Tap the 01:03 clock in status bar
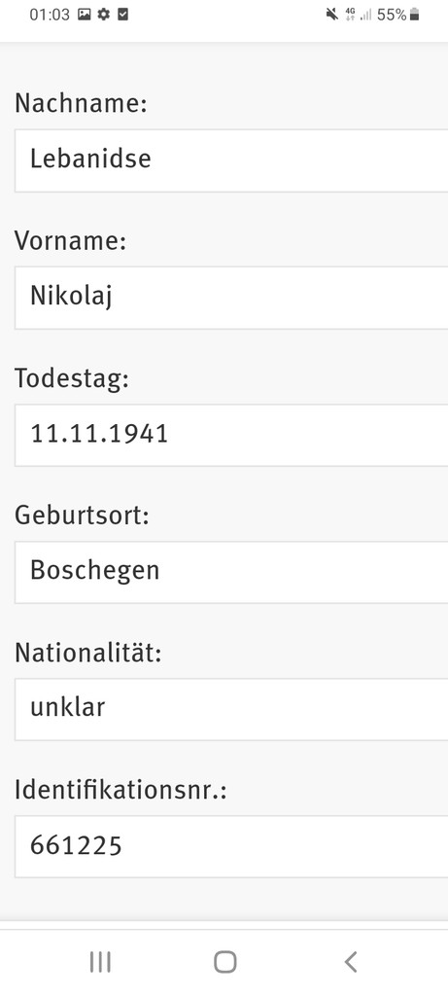 (x=50, y=15)
